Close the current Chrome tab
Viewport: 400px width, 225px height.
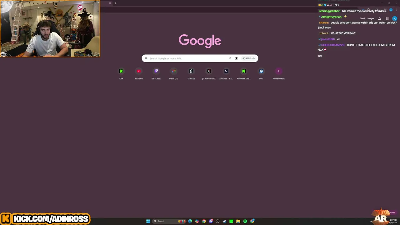pyautogui.click(x=110, y=3)
